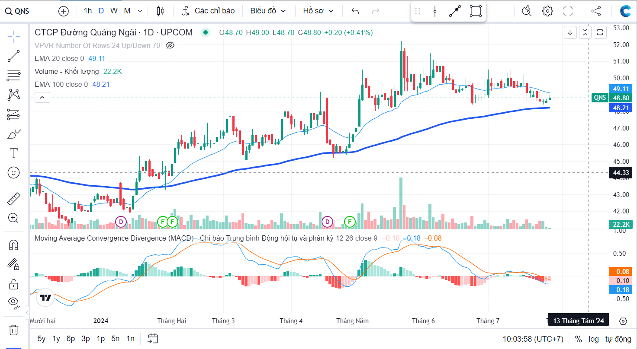The image size is (637, 349).
Task: Open the forecasting and measurement tools
Action: coord(14,114)
